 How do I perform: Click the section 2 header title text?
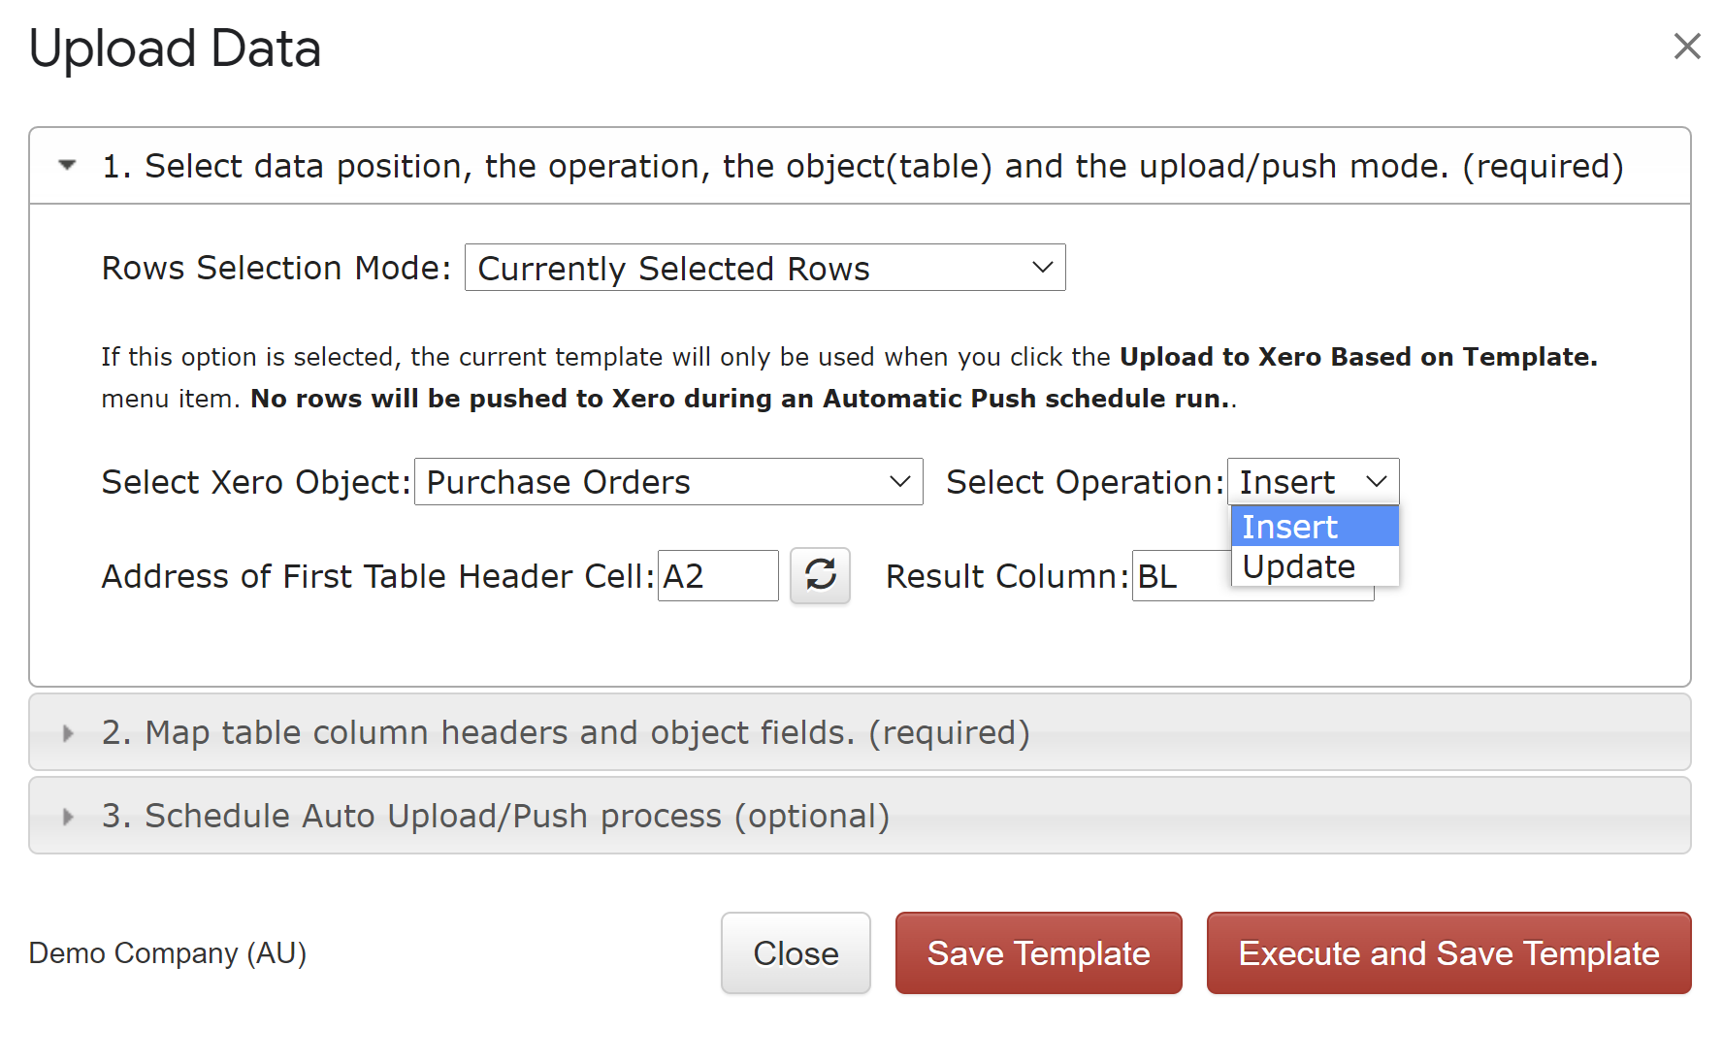click(565, 733)
